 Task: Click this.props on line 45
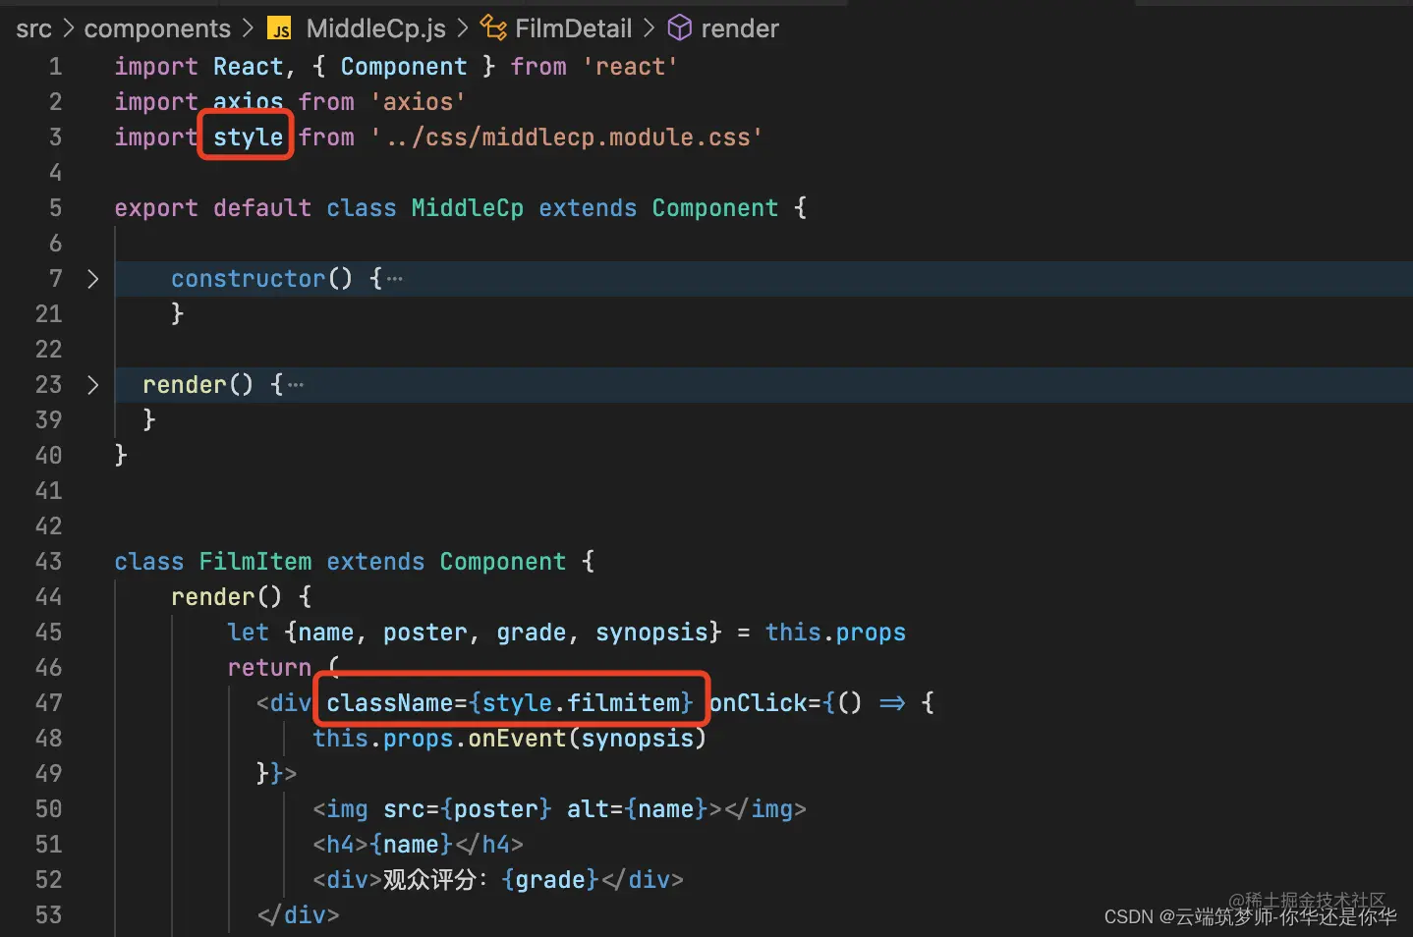tap(835, 633)
